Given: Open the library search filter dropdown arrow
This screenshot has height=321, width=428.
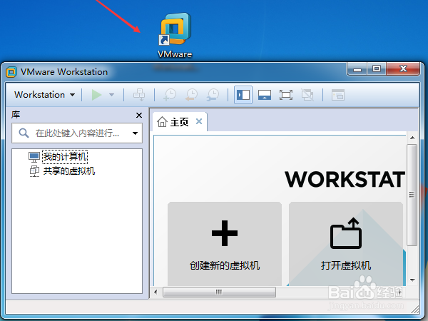Looking at the screenshot, I should click(135, 133).
